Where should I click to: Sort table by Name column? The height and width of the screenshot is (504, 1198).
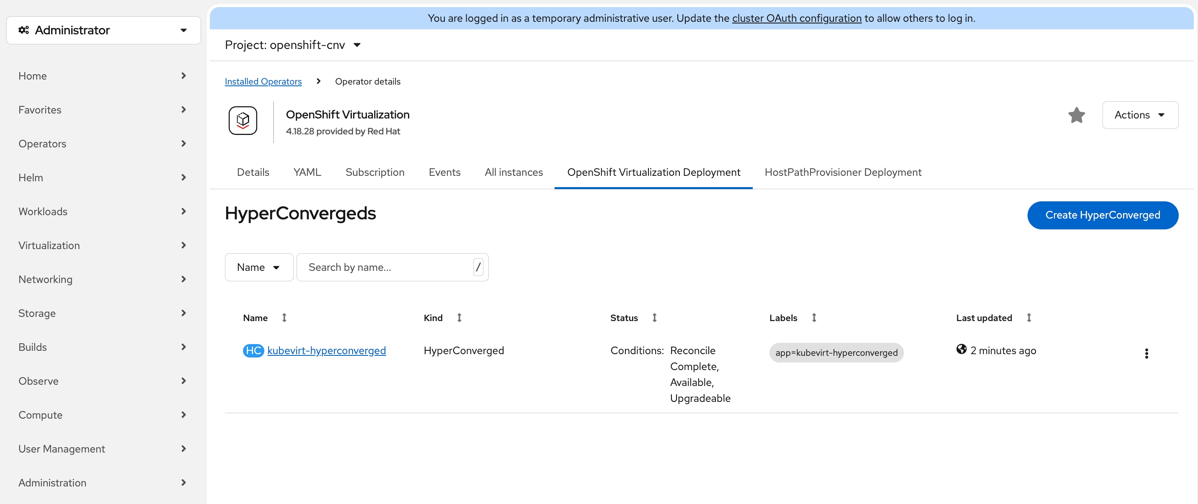pos(284,318)
